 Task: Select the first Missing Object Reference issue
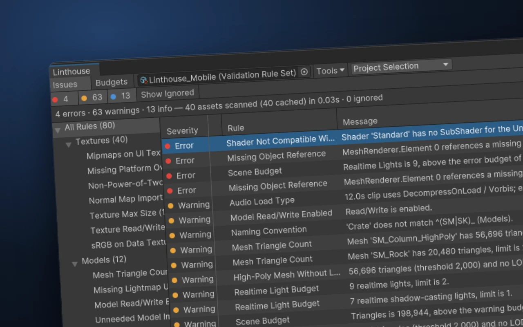click(x=342, y=152)
